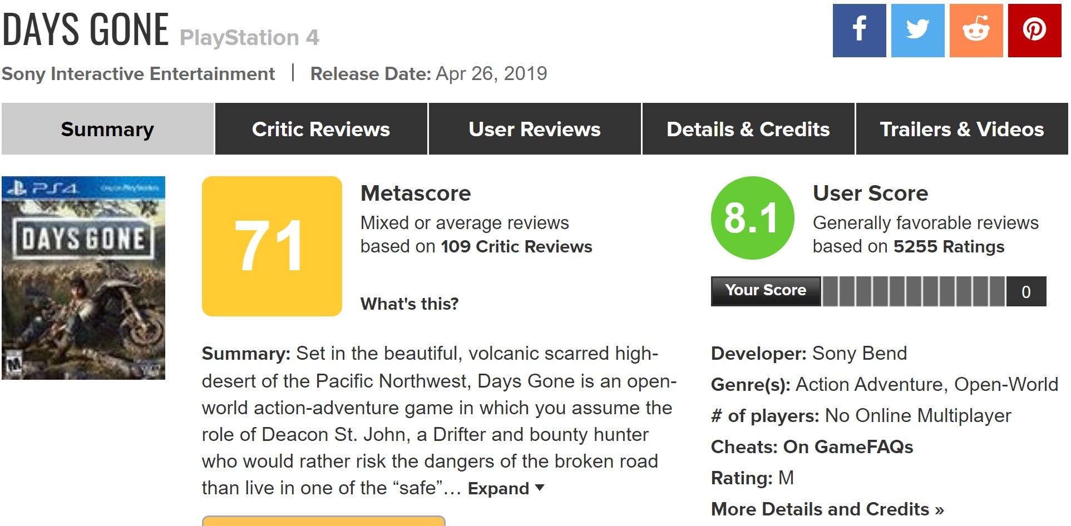Switch to the Critic Reviews tab
The height and width of the screenshot is (526, 1071).
(321, 129)
